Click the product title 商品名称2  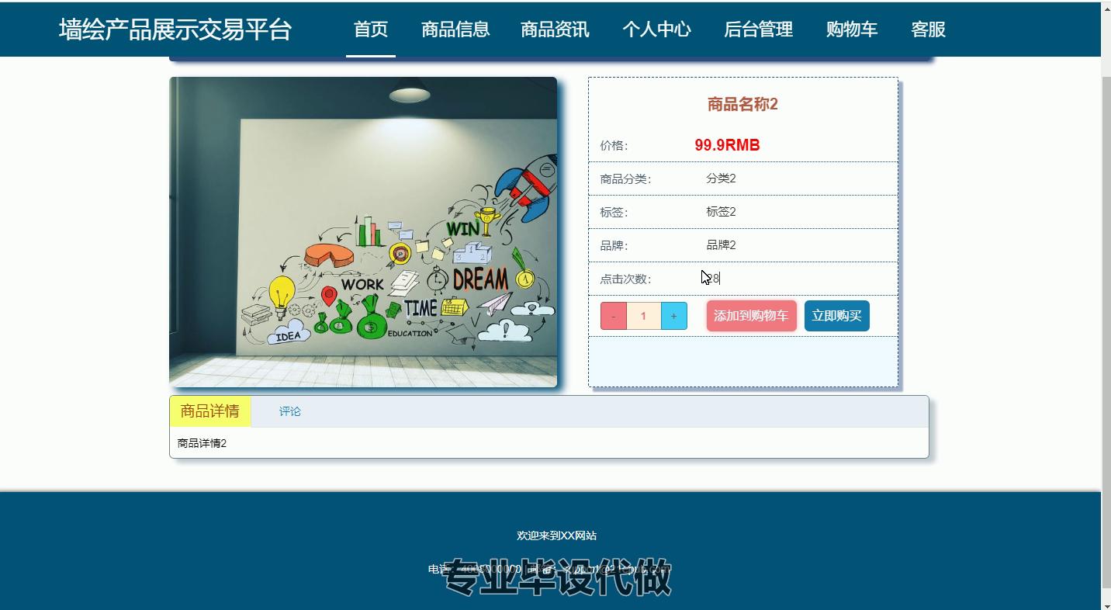(x=742, y=104)
